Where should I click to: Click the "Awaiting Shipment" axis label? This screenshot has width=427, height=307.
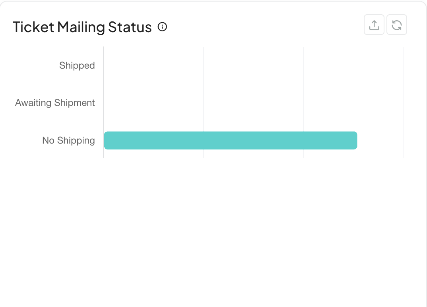coord(55,103)
